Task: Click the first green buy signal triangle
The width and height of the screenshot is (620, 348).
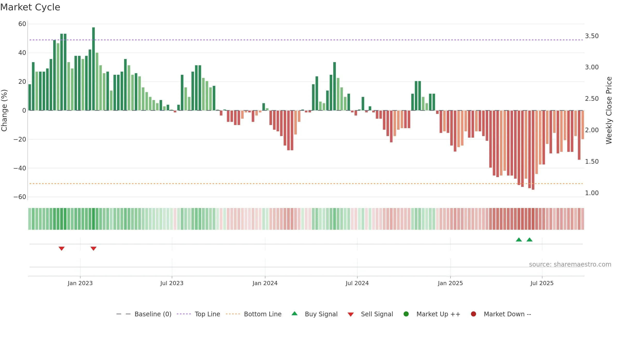Action: pyautogui.click(x=519, y=239)
